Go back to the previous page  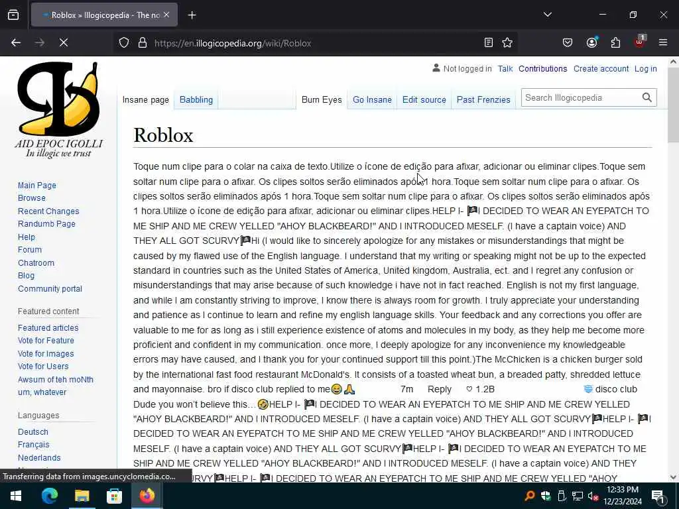tap(16, 43)
